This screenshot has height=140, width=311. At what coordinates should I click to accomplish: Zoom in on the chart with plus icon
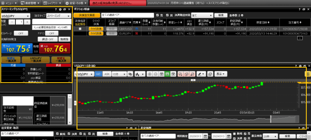pos(150,74)
